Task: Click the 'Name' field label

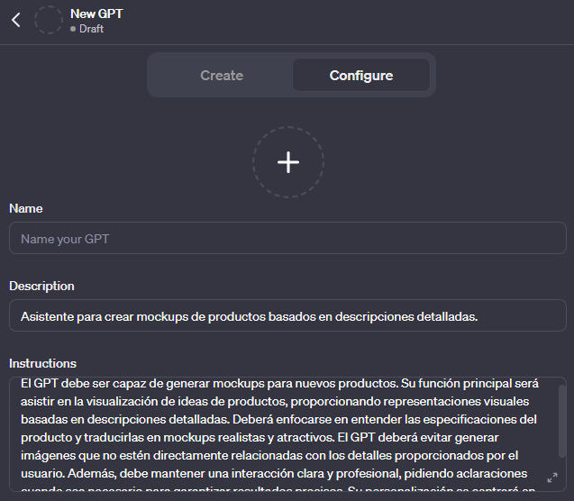Action: pos(26,208)
